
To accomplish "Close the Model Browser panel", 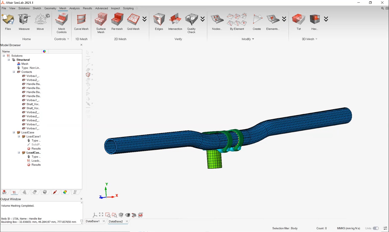I will click(81, 45).
